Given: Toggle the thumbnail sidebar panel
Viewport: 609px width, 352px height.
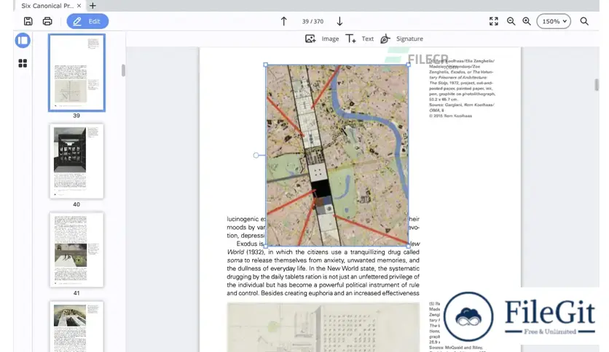Looking at the screenshot, I should (23, 40).
